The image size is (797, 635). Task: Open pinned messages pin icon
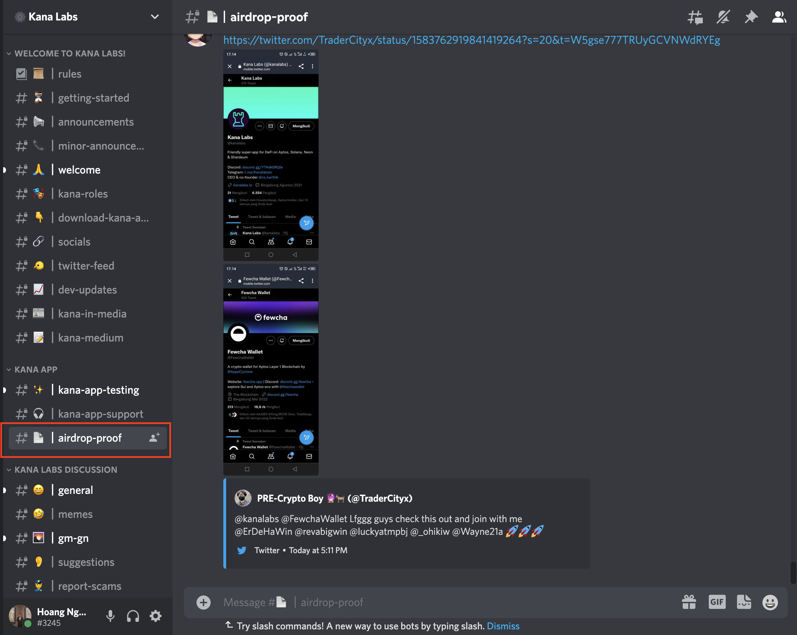click(x=751, y=17)
